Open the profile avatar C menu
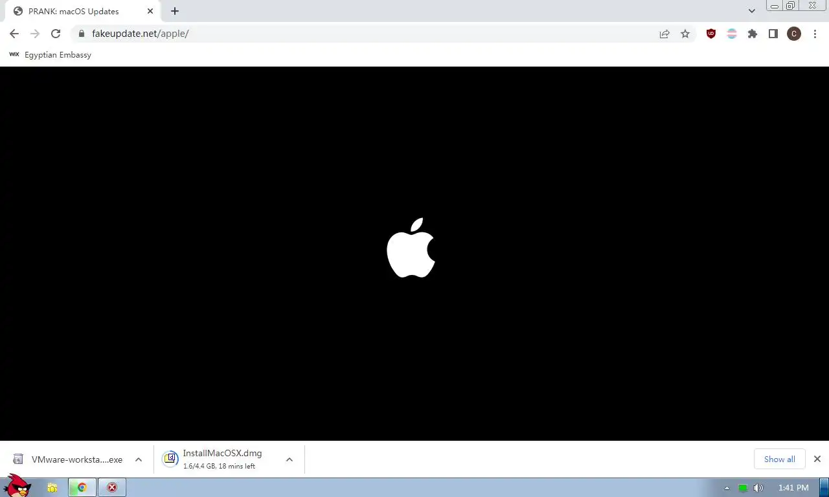Screen dimensions: 829x497 click(x=794, y=34)
